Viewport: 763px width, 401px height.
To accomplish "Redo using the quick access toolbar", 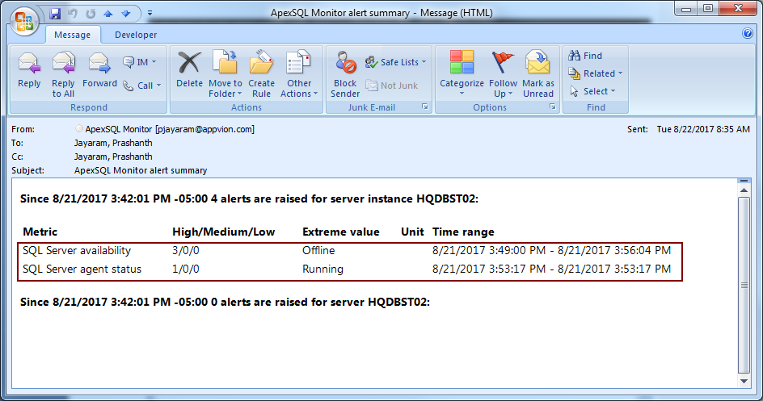I will tap(91, 14).
